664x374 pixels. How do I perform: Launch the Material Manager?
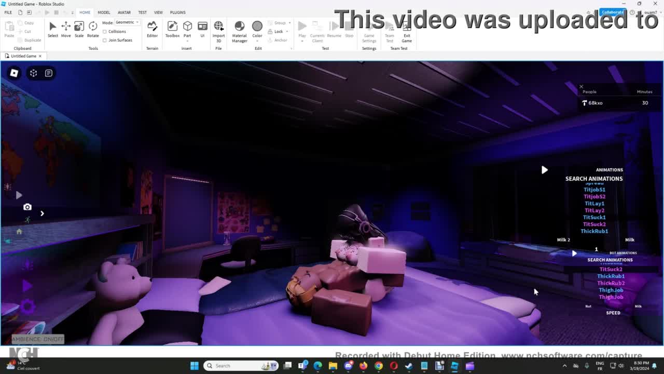pos(239,30)
